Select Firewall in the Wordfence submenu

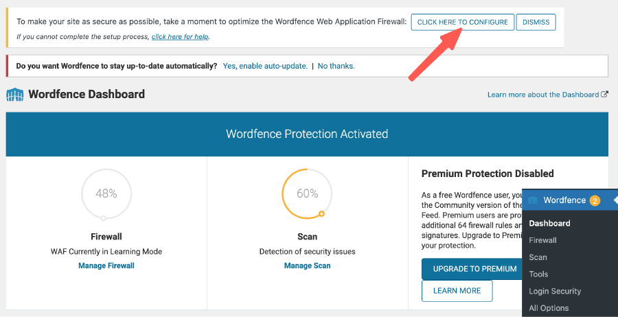542,240
